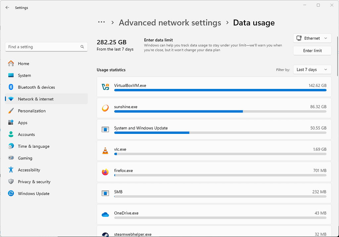Click the Accessibility icon in sidebar
Viewport: 339px width, 237px height.
click(11, 170)
